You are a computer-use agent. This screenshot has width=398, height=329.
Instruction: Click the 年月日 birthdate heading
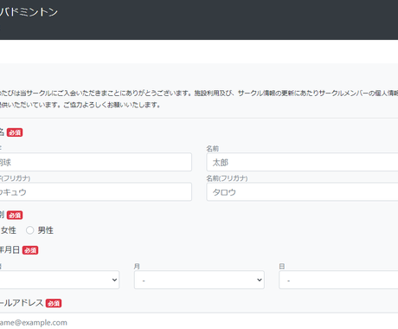click(x=10, y=249)
